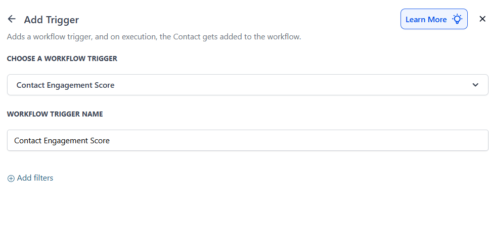
Task: Click the plus circle icon by Add filters
Action: click(11, 178)
